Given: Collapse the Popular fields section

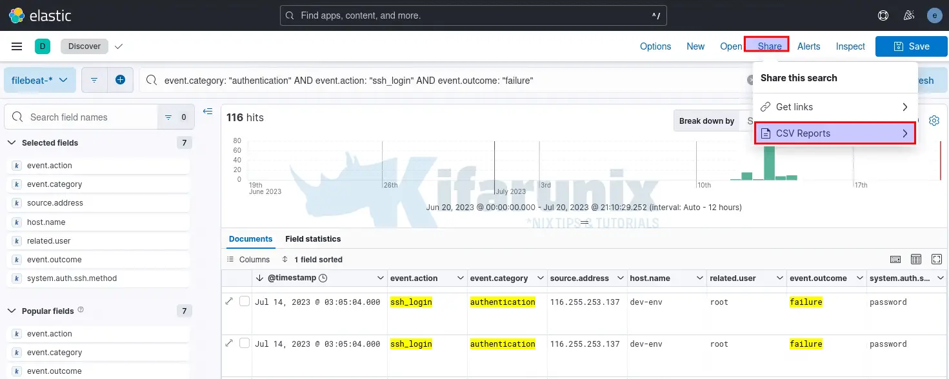Looking at the screenshot, I should pyautogui.click(x=12, y=311).
